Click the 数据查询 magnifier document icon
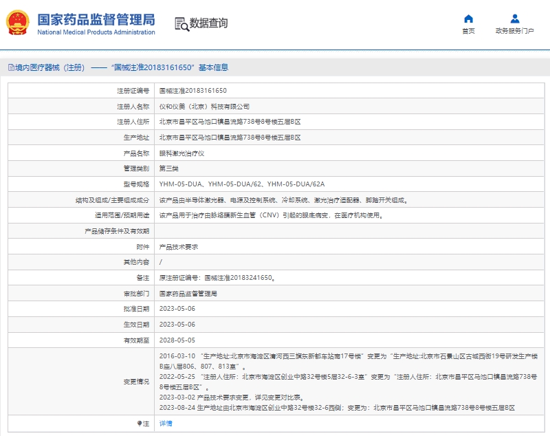This screenshot has width=550, height=436. coord(181,23)
